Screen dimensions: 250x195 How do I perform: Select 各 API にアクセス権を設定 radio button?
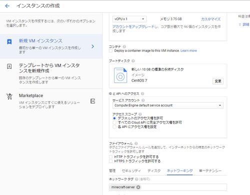[114, 127]
